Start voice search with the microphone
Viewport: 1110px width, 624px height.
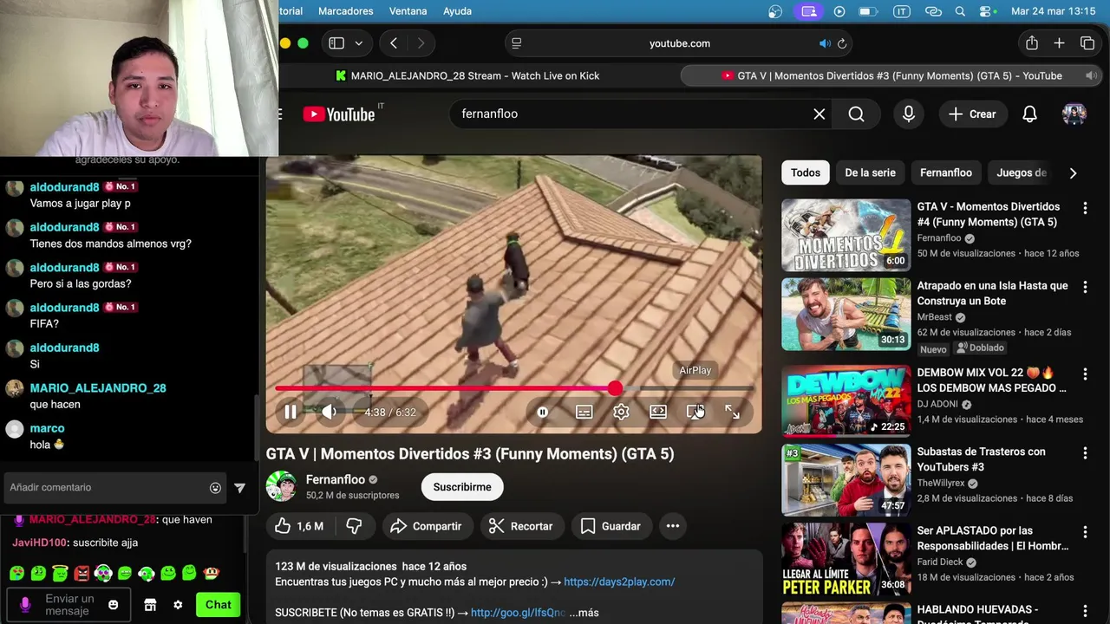909,114
